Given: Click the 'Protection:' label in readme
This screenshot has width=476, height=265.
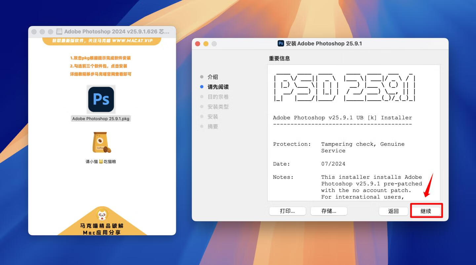Looking at the screenshot, I should [292, 144].
